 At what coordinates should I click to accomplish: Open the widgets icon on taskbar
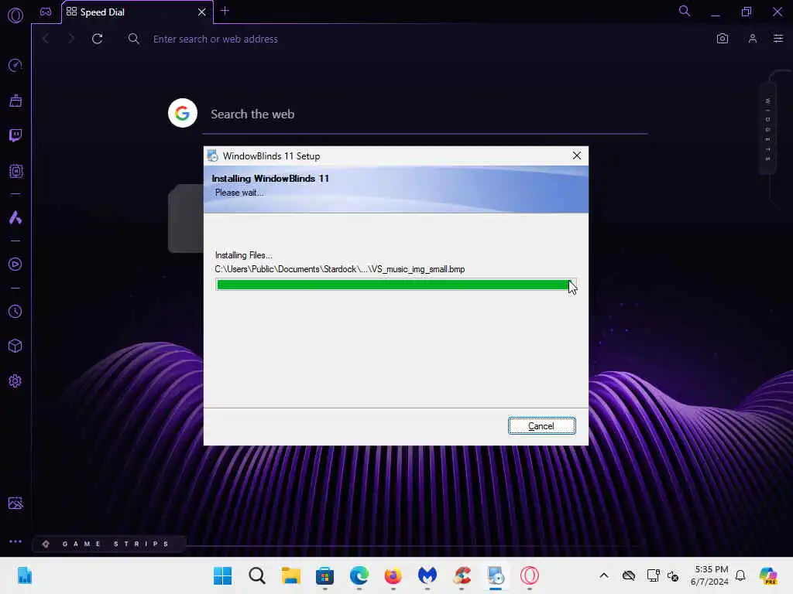[24, 575]
